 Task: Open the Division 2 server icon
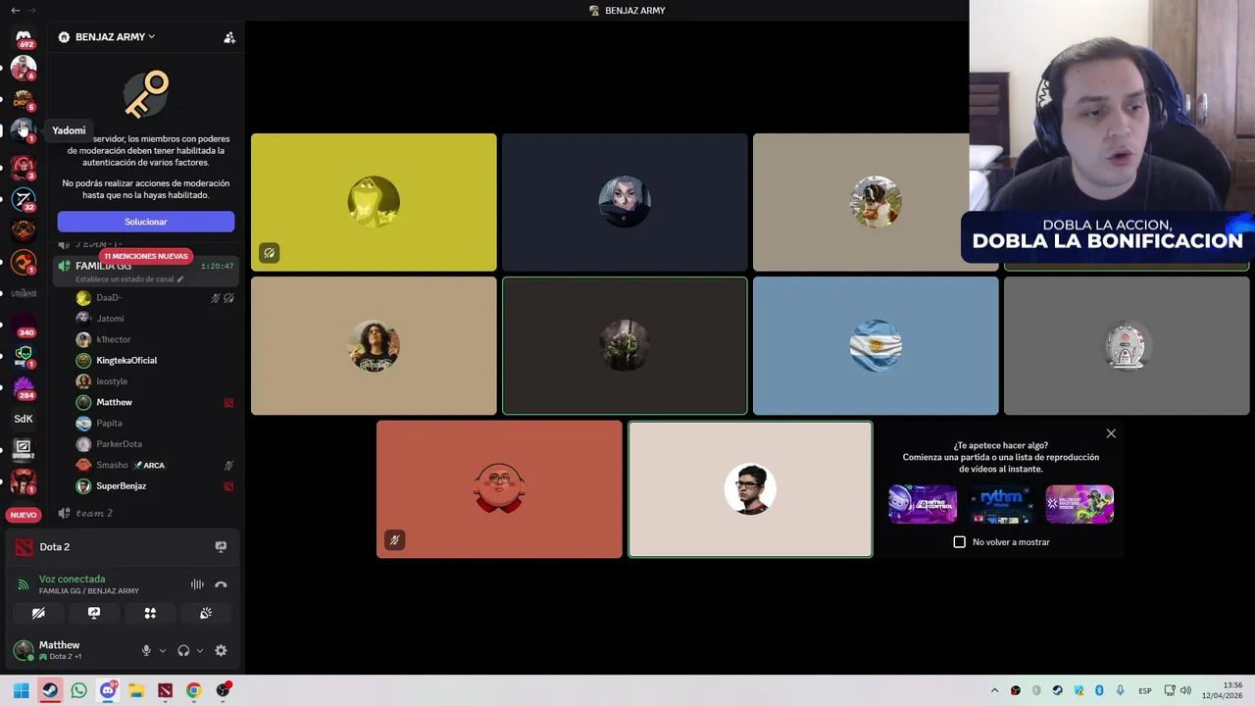24,450
